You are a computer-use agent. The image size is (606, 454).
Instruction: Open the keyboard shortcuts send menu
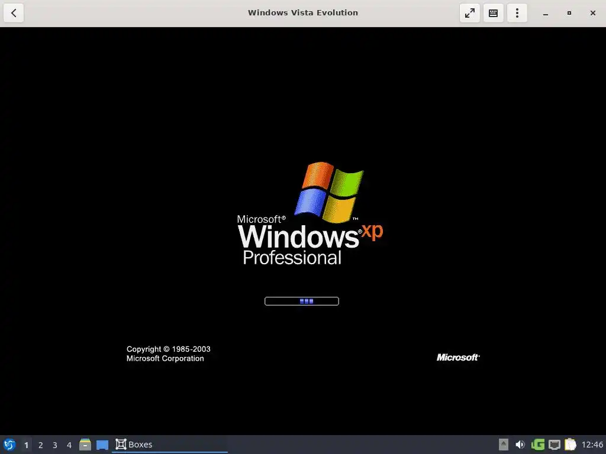pyautogui.click(x=493, y=13)
